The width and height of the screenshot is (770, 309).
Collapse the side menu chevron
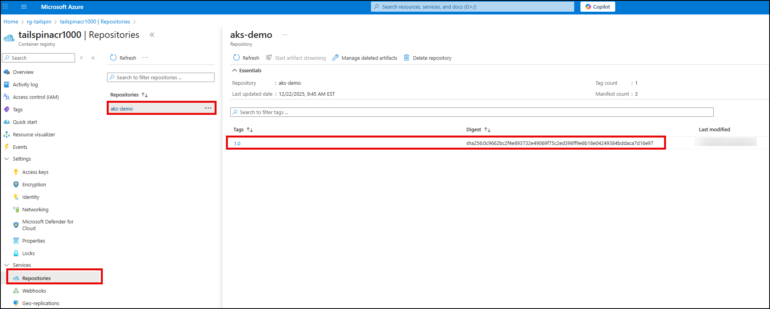click(x=93, y=58)
